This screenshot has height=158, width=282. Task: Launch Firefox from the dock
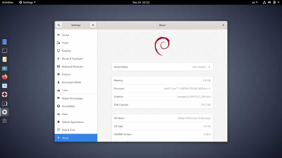[x=4, y=77]
